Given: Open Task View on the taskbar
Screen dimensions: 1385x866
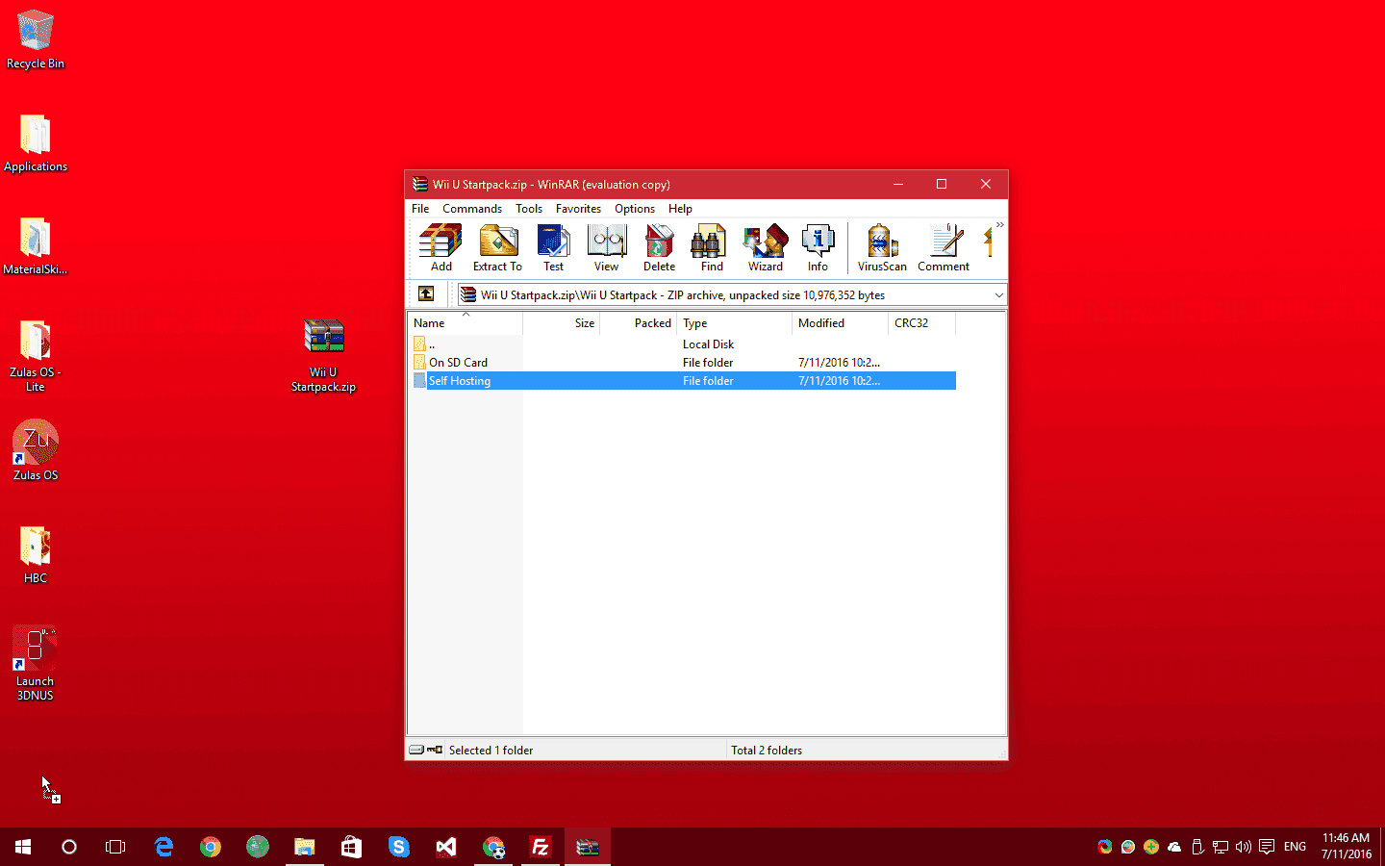Looking at the screenshot, I should tap(115, 847).
